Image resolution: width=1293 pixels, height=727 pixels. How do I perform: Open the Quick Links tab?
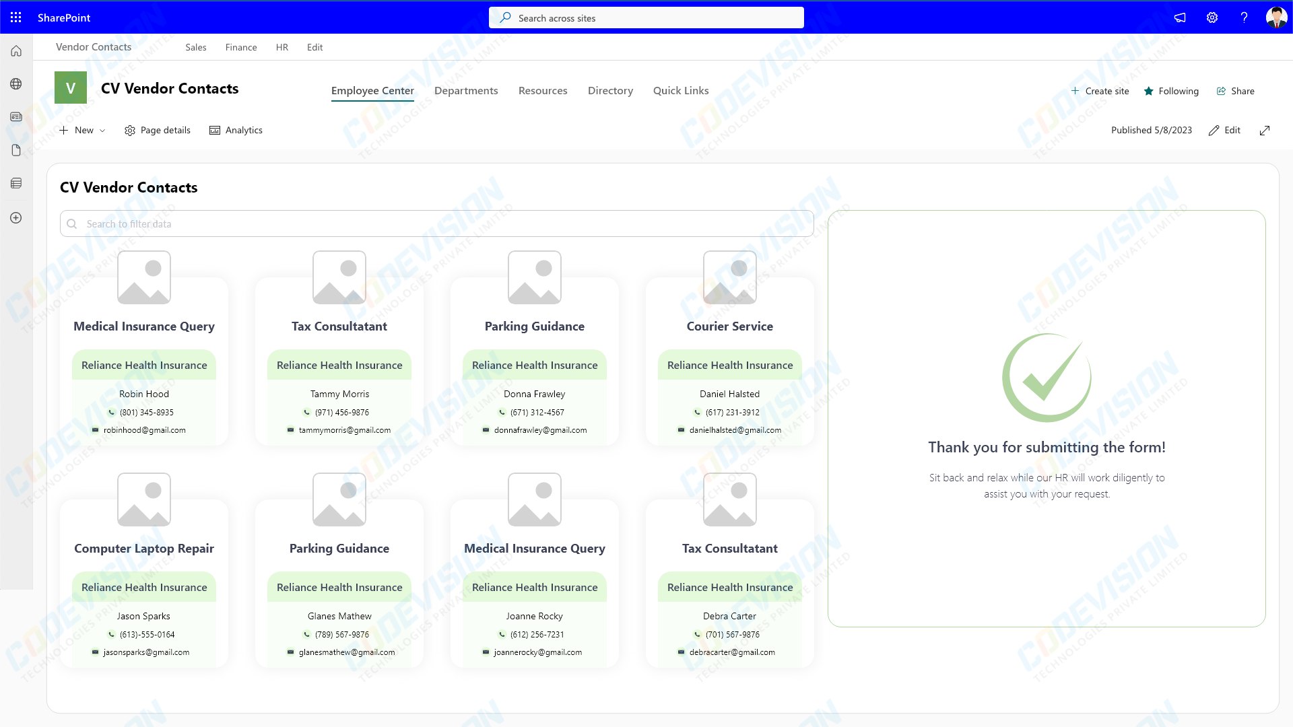(x=681, y=91)
